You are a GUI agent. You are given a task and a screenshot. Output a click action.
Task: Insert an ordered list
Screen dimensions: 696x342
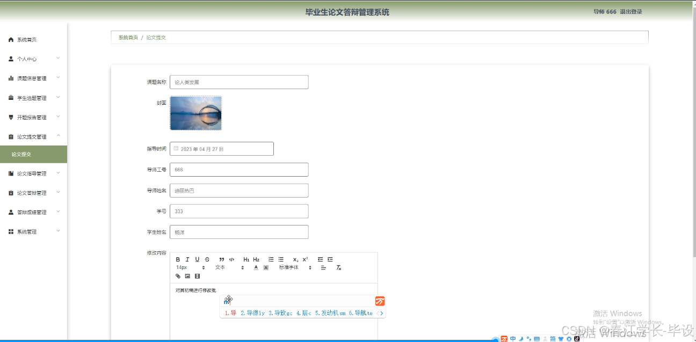[x=271, y=259]
